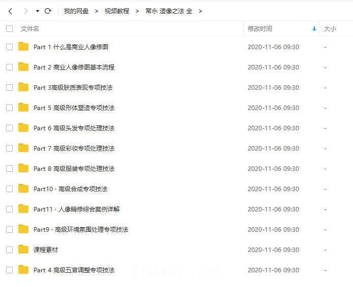Navigate to 视频教程 breadcrumb item
This screenshot has width=353, height=287.
[x=116, y=11]
